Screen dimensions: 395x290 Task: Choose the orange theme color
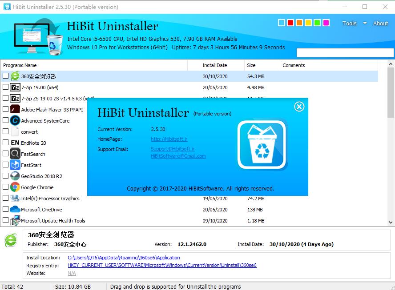point(299,23)
